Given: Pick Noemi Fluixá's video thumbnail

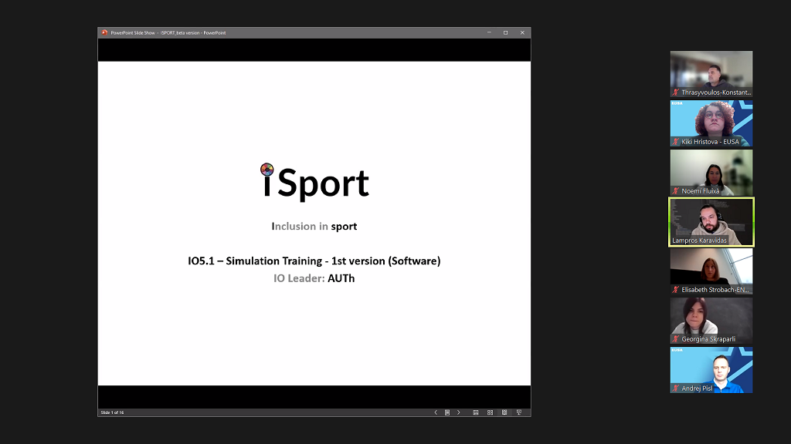Looking at the screenshot, I should pyautogui.click(x=711, y=173).
